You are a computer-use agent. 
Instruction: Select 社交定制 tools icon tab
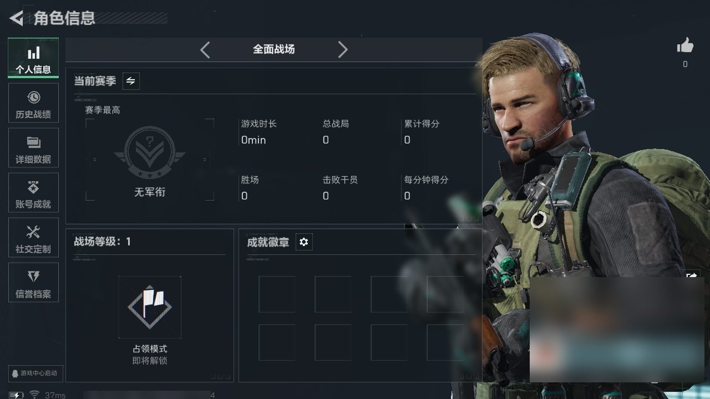[33, 238]
